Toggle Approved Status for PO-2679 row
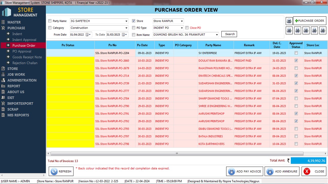328x184 pixels. (x=296, y=68)
